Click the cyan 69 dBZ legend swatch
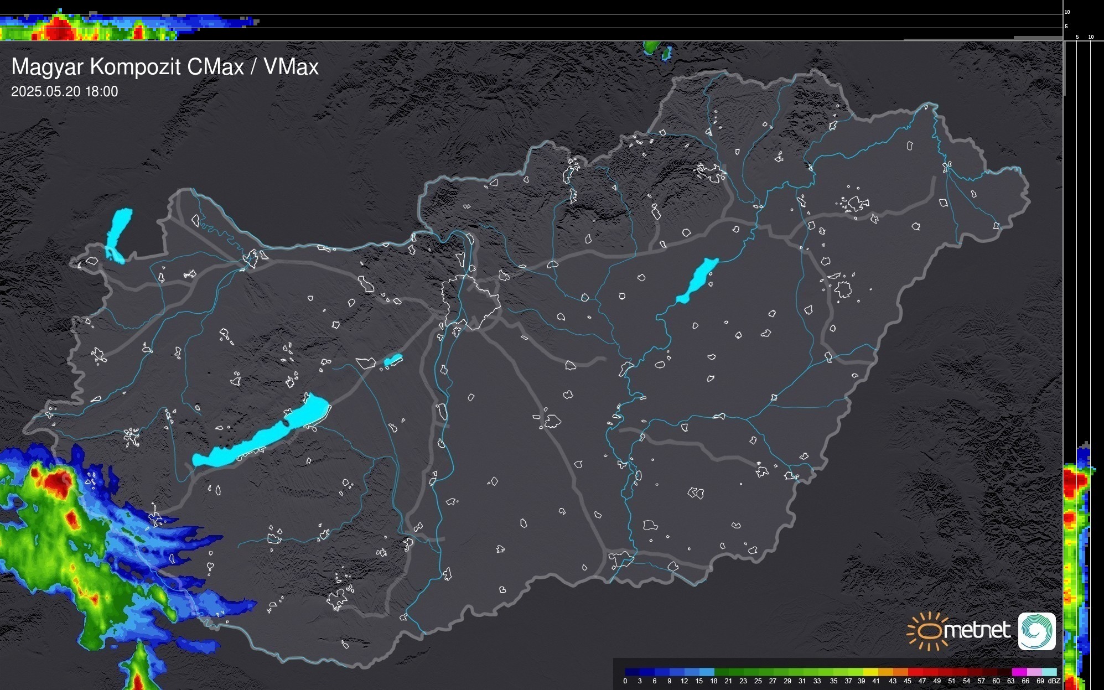The image size is (1104, 690). [1049, 672]
